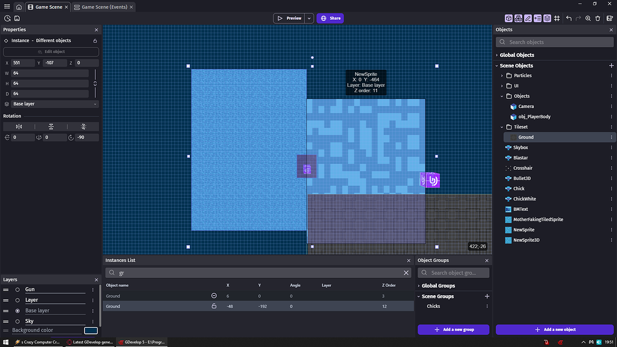Viewport: 617px width, 347px height.
Task: Click the magnifier zoom icon in the toolbar
Action: pyautogui.click(x=587, y=19)
